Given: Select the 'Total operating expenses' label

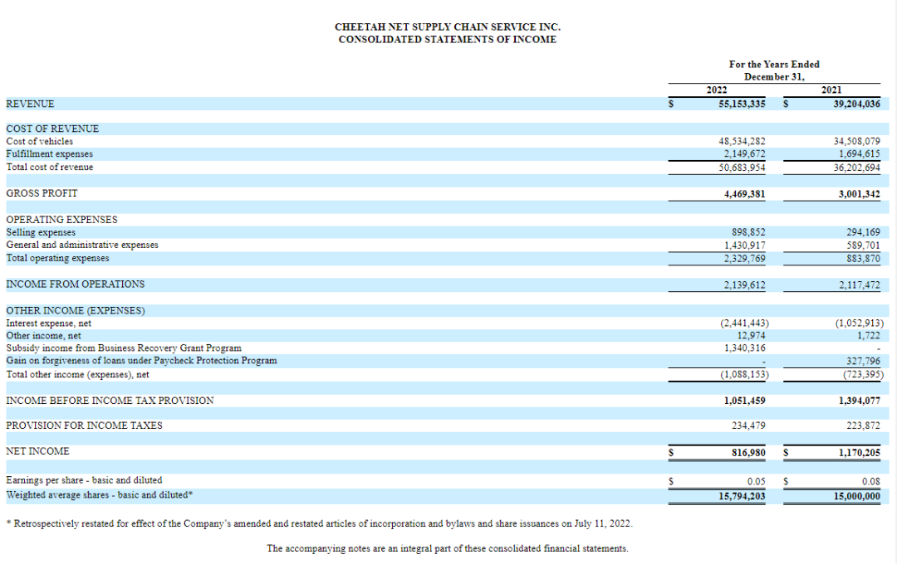Looking at the screenshot, I should pyautogui.click(x=57, y=258).
